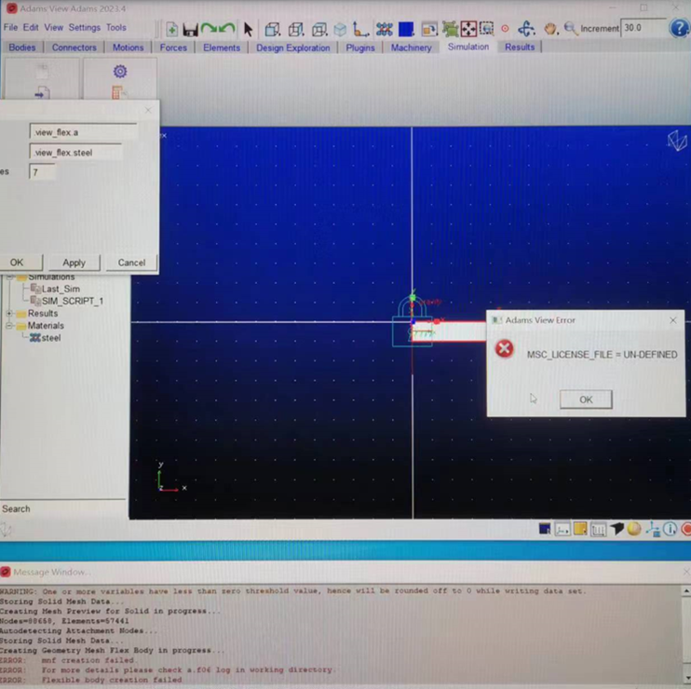
Task: Click the first green curved-arrow undo icon
Action: point(209,29)
